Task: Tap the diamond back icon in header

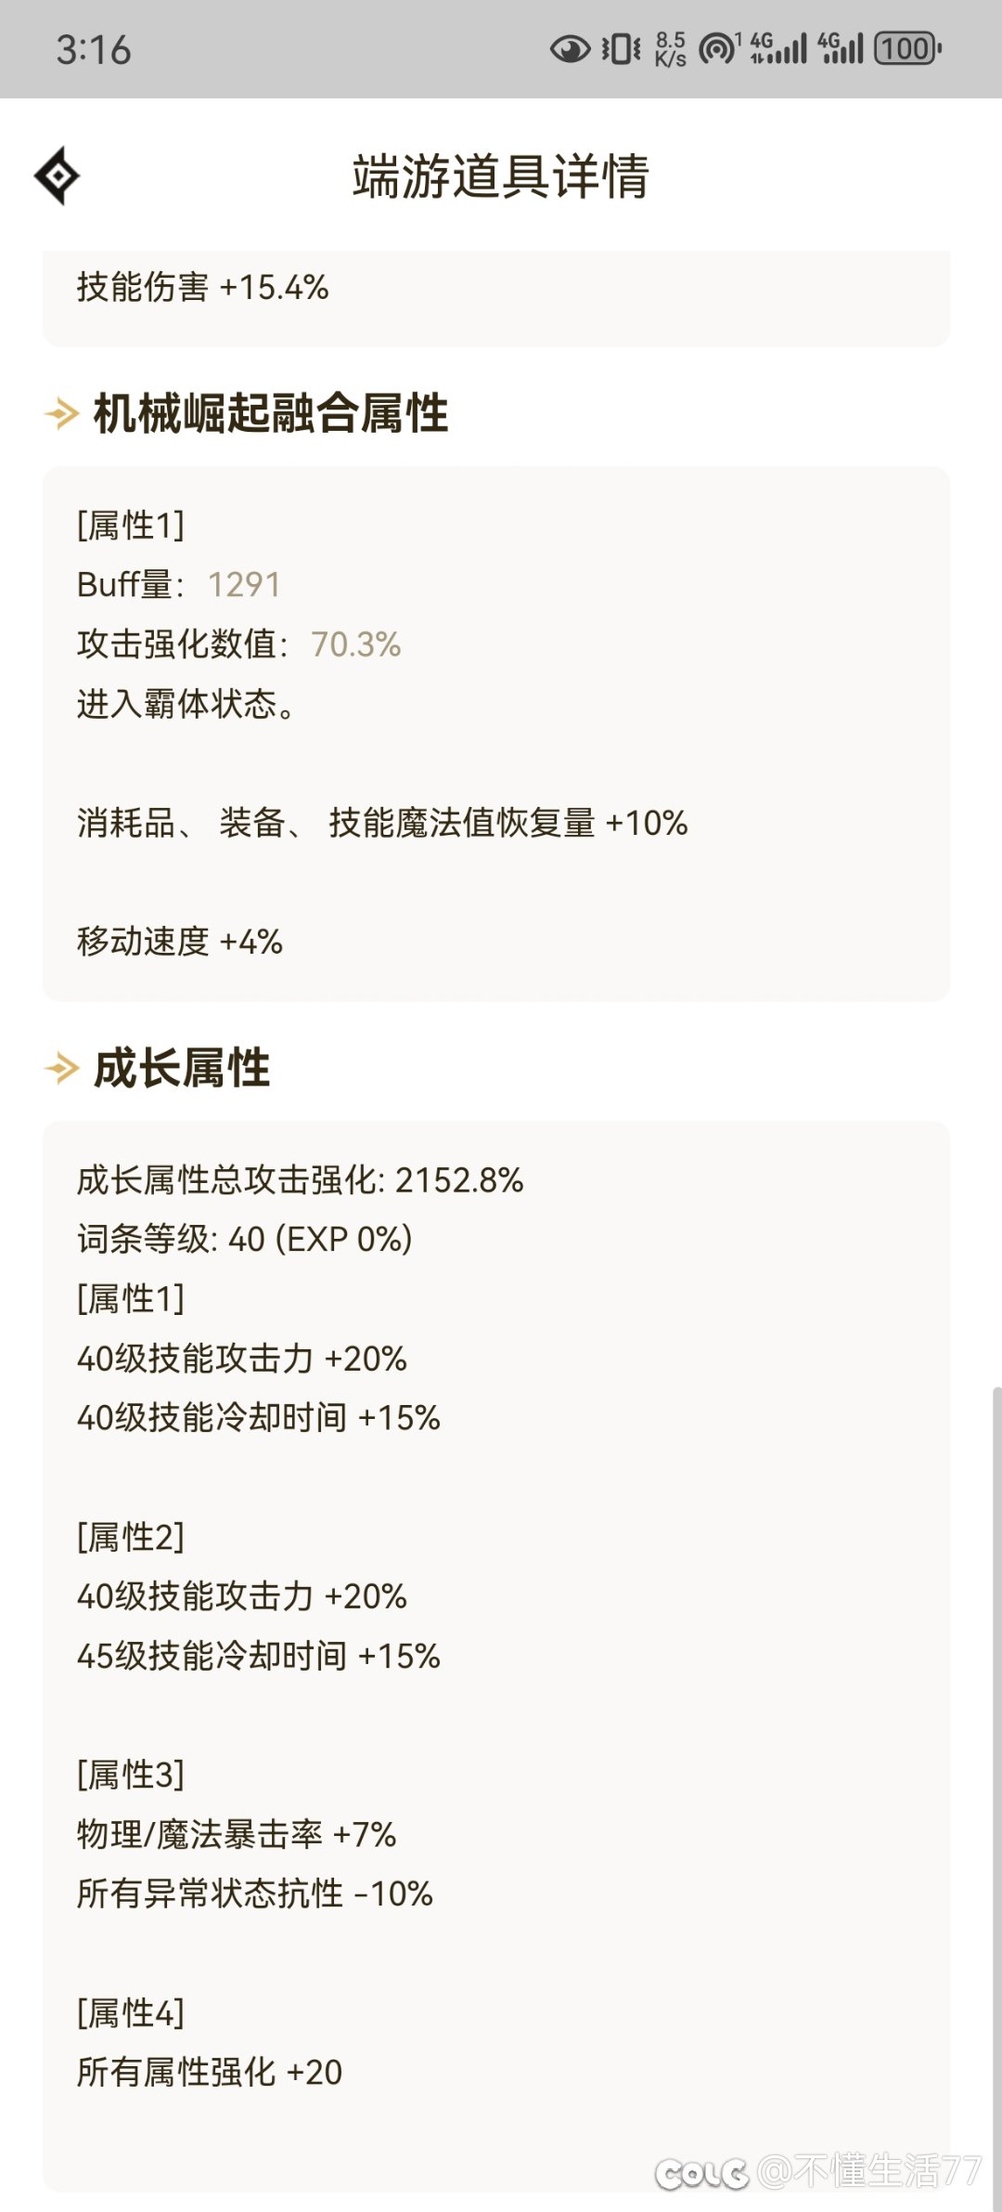Action: coord(57,175)
